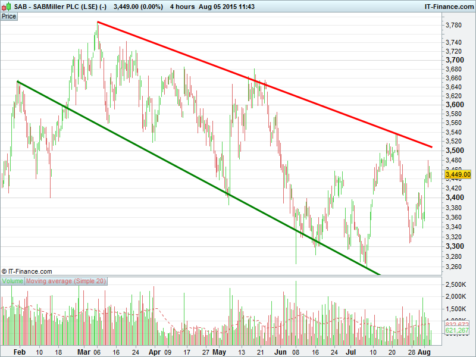
Task: Open Moving average (Simple 20) label
Action: click(66, 281)
